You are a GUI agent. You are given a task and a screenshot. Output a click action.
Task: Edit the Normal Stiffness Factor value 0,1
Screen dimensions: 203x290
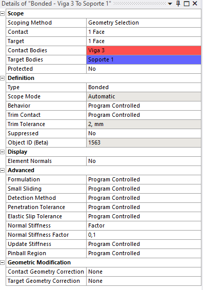click(144, 235)
